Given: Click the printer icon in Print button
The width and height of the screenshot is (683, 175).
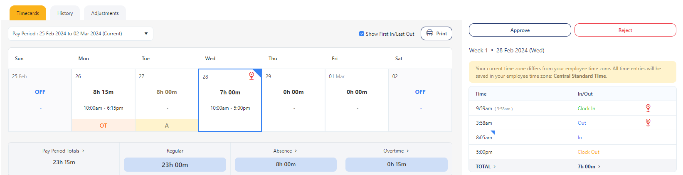Looking at the screenshot, I should 429,33.
